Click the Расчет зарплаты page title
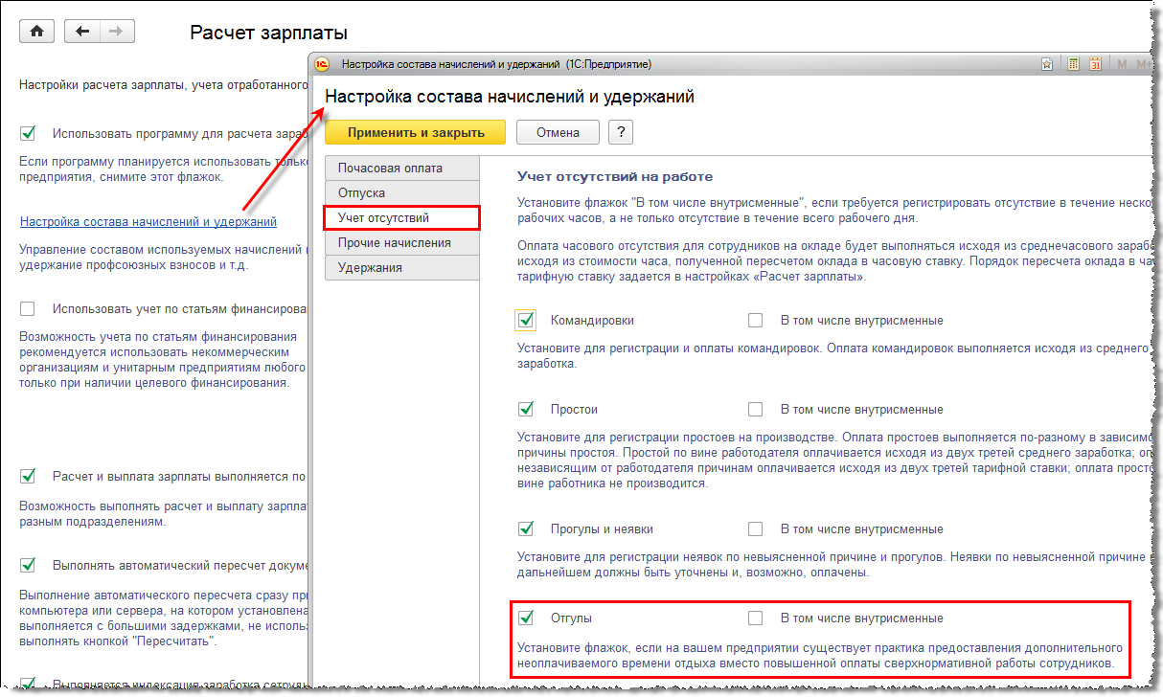Screen dimensions: 1163x697 click(x=268, y=34)
